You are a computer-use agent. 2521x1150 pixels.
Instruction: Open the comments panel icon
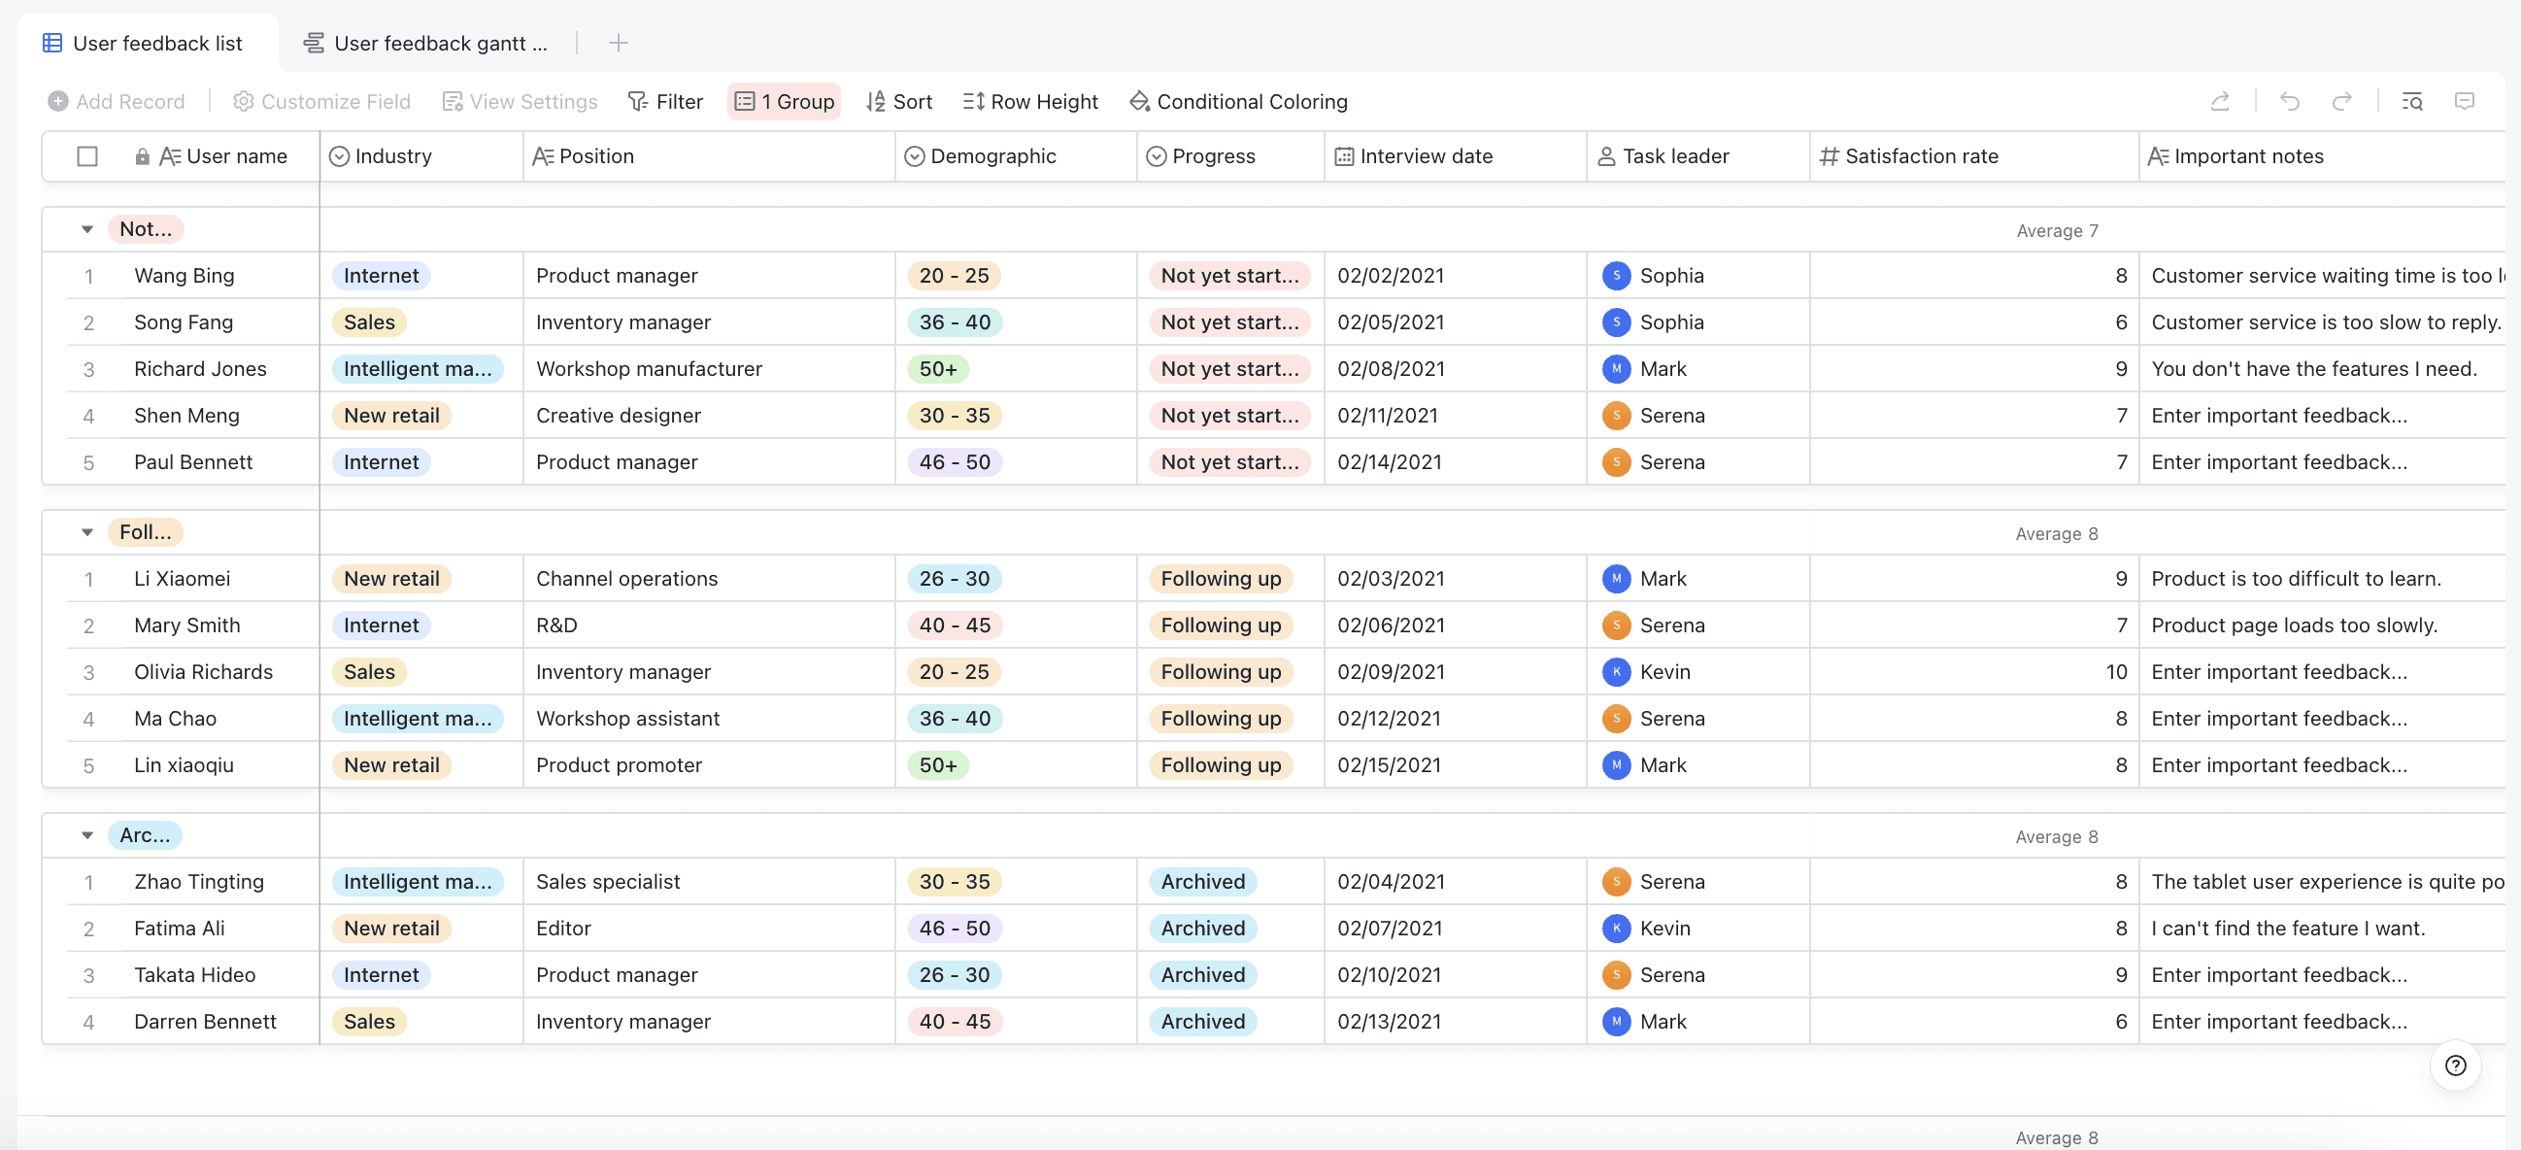2465,102
